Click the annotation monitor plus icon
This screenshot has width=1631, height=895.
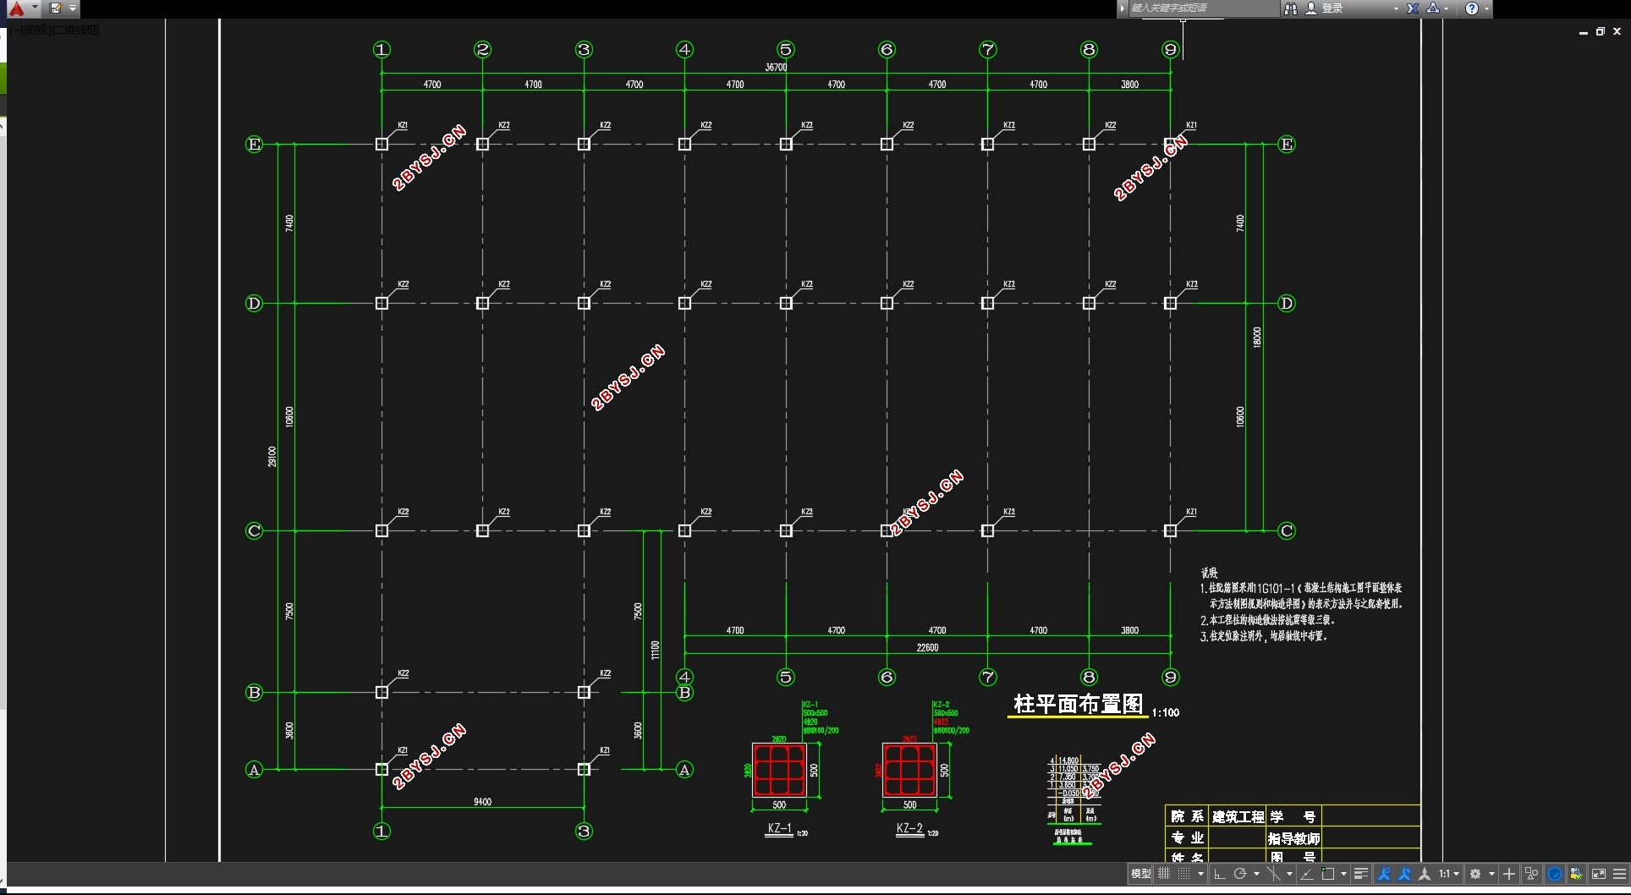click(x=1509, y=874)
